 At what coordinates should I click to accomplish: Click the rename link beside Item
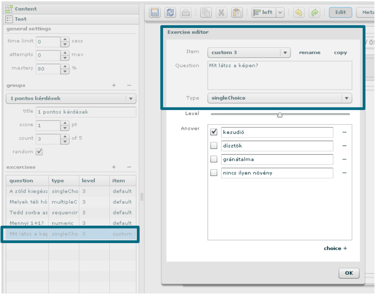coord(310,53)
